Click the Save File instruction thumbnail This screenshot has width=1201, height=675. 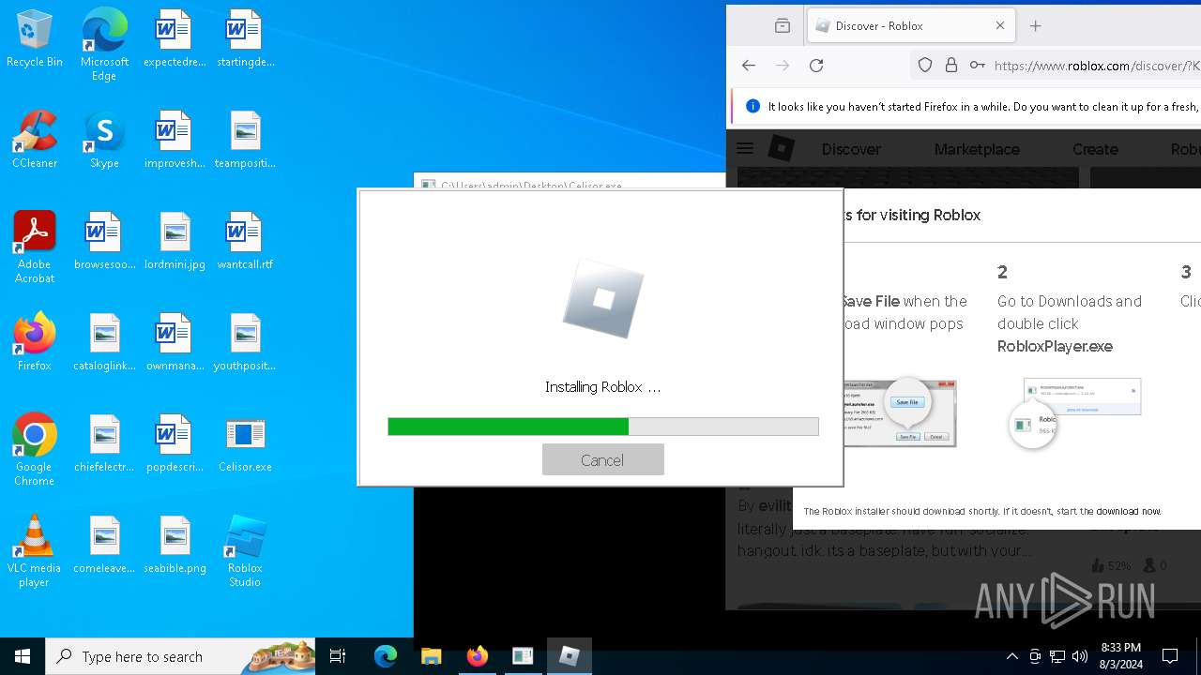899,412
